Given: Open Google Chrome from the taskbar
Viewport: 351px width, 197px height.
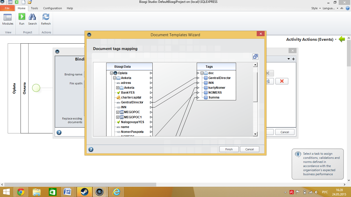Looking at the screenshot, I should tap(21, 192).
